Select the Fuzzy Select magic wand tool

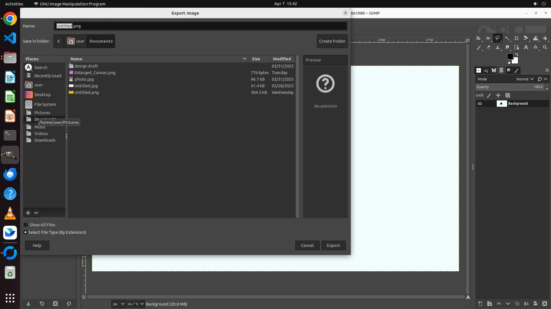507,38
